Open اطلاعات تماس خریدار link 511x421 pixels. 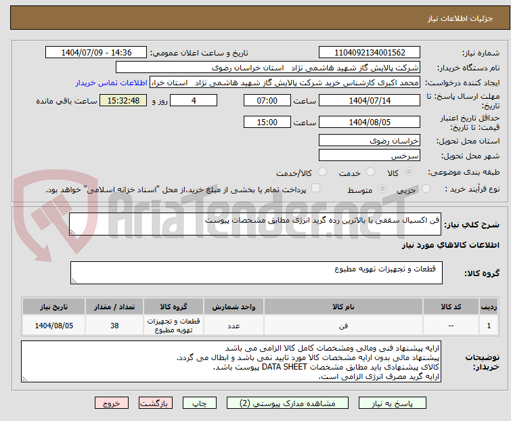point(112,83)
